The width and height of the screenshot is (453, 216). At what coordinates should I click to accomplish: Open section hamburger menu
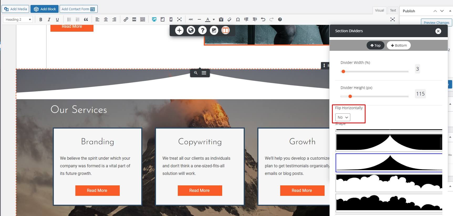click(x=204, y=73)
